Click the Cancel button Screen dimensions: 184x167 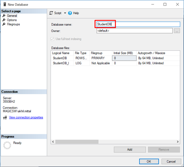point(171,162)
